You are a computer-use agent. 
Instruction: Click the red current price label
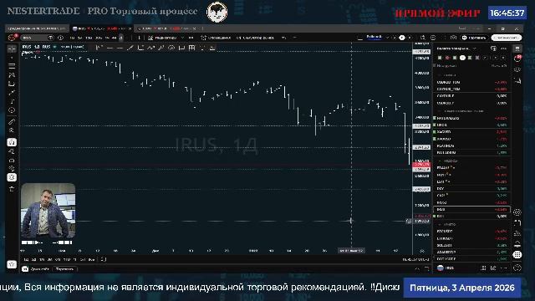pyautogui.click(x=421, y=165)
